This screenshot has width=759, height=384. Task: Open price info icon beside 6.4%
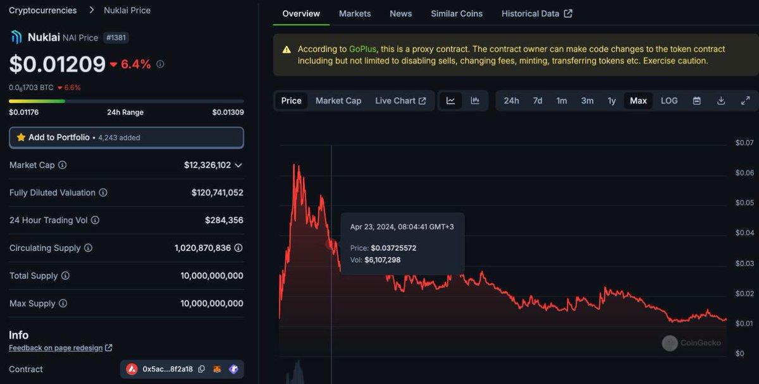coord(160,64)
